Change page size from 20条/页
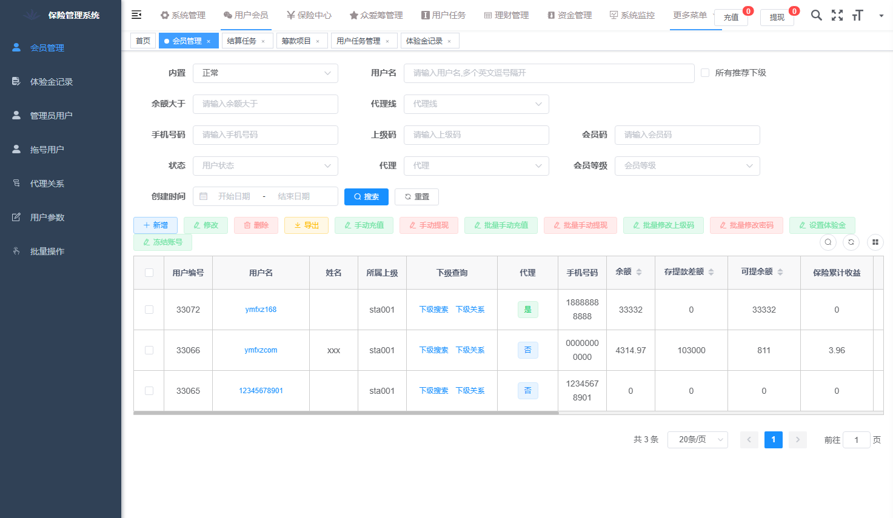Screen dimensions: 893x518 click(698, 440)
